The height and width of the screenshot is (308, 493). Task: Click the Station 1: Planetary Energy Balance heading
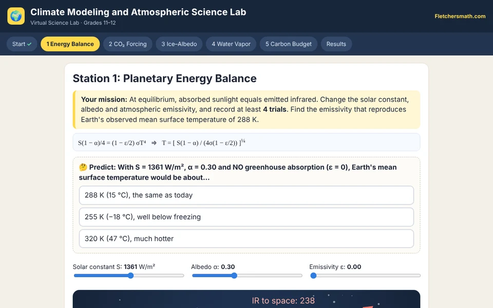click(x=164, y=78)
